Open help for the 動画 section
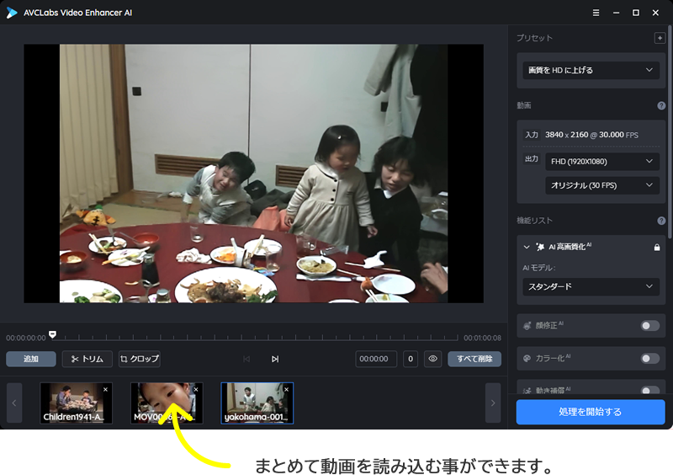The height and width of the screenshot is (475, 673). point(661,105)
